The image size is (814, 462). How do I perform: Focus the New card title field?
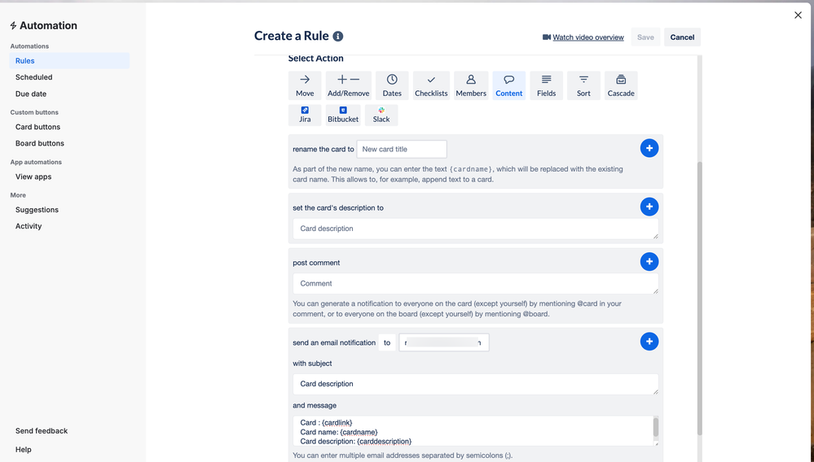(x=401, y=149)
